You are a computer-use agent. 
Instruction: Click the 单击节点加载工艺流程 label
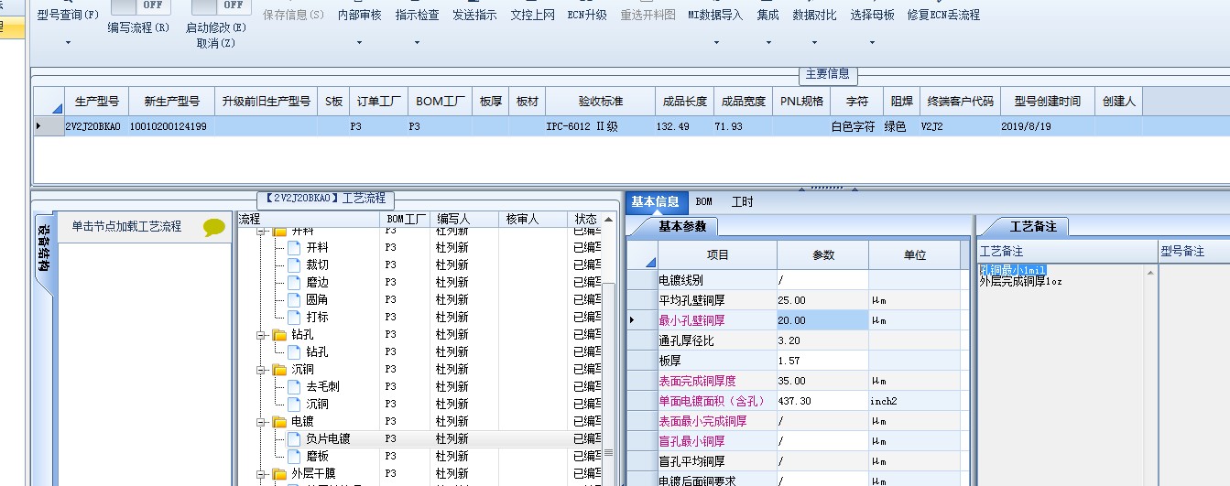click(126, 226)
